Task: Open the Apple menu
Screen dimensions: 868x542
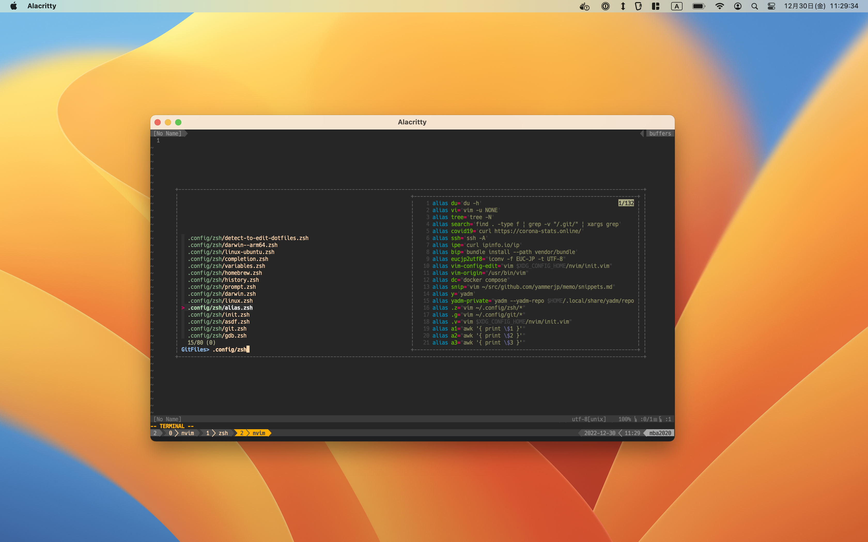Action: [14, 6]
